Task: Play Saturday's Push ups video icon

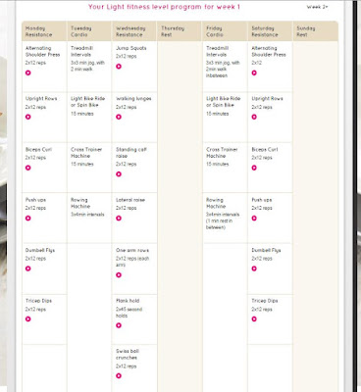Action: pos(254,218)
